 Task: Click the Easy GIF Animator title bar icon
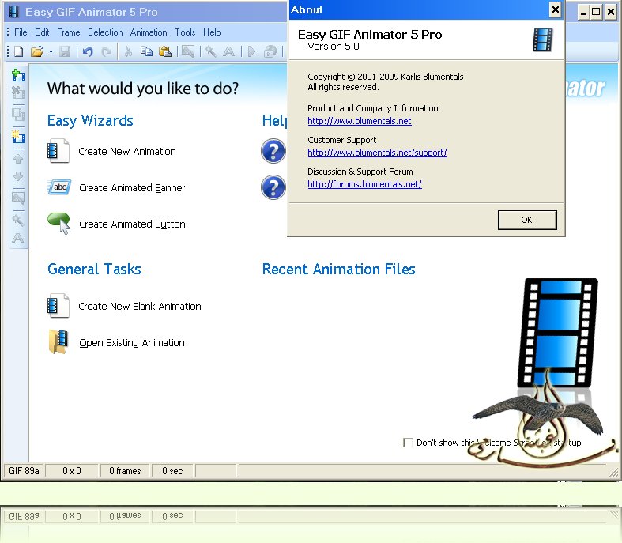14,12
